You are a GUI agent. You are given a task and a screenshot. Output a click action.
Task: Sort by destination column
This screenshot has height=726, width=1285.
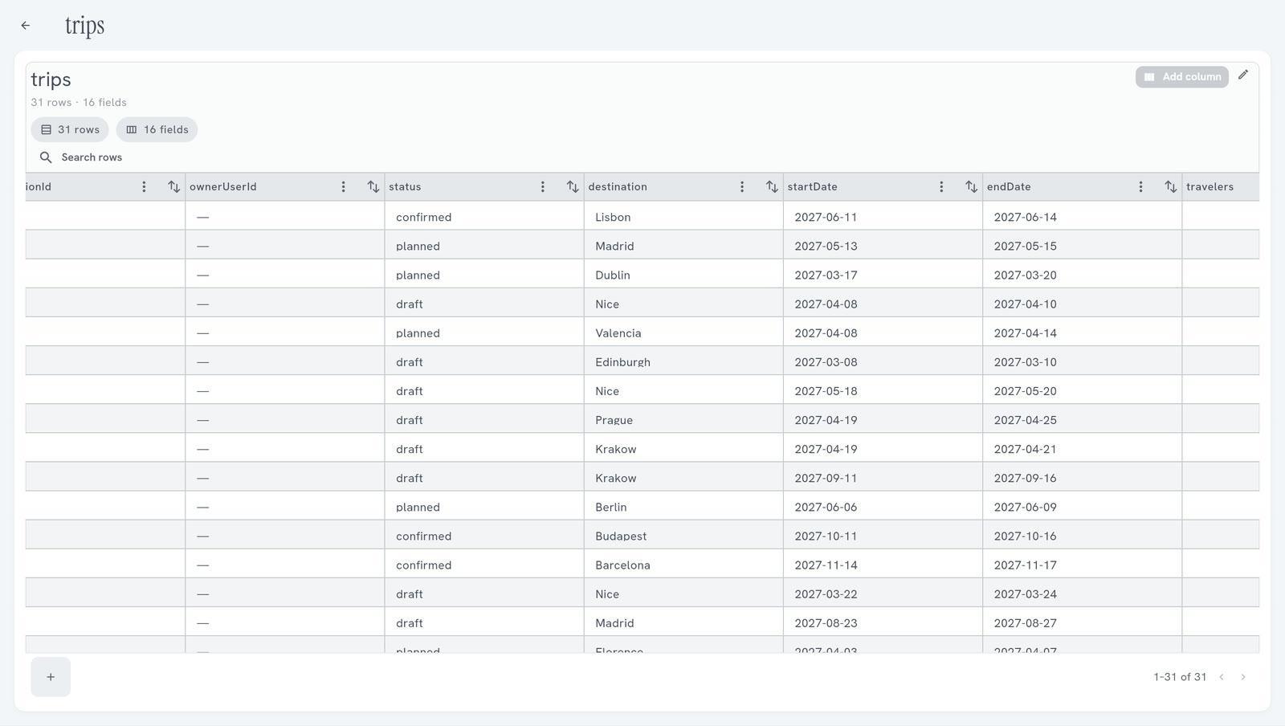click(x=772, y=187)
